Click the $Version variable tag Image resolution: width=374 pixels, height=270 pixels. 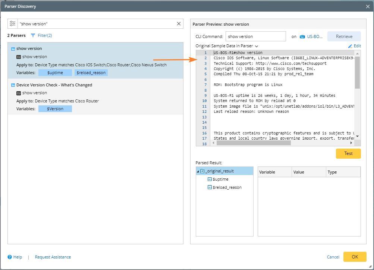pyautogui.click(x=55, y=109)
